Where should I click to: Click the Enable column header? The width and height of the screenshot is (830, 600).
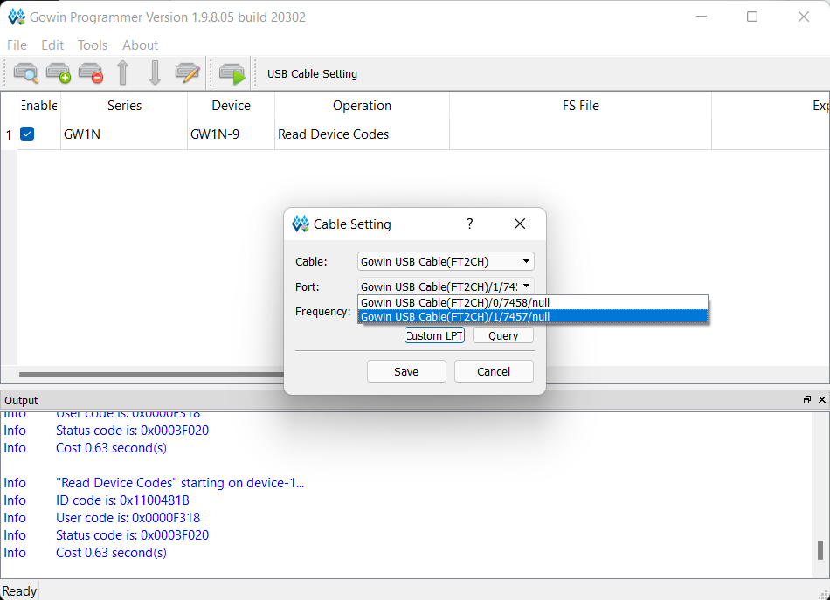39,106
